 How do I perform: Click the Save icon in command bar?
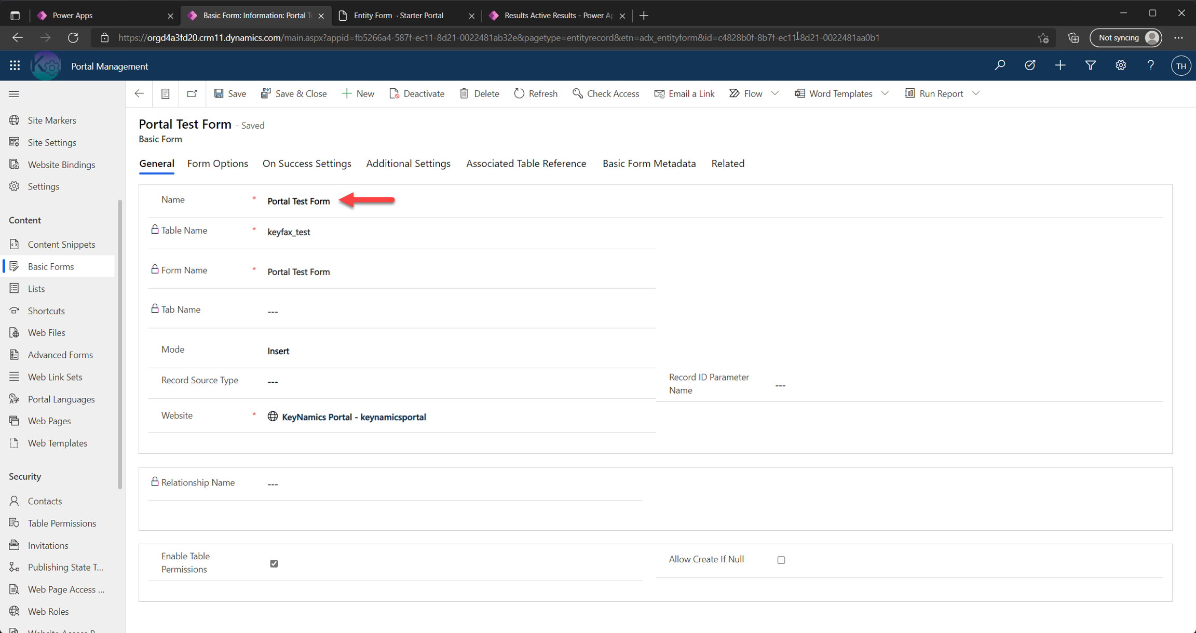point(219,93)
